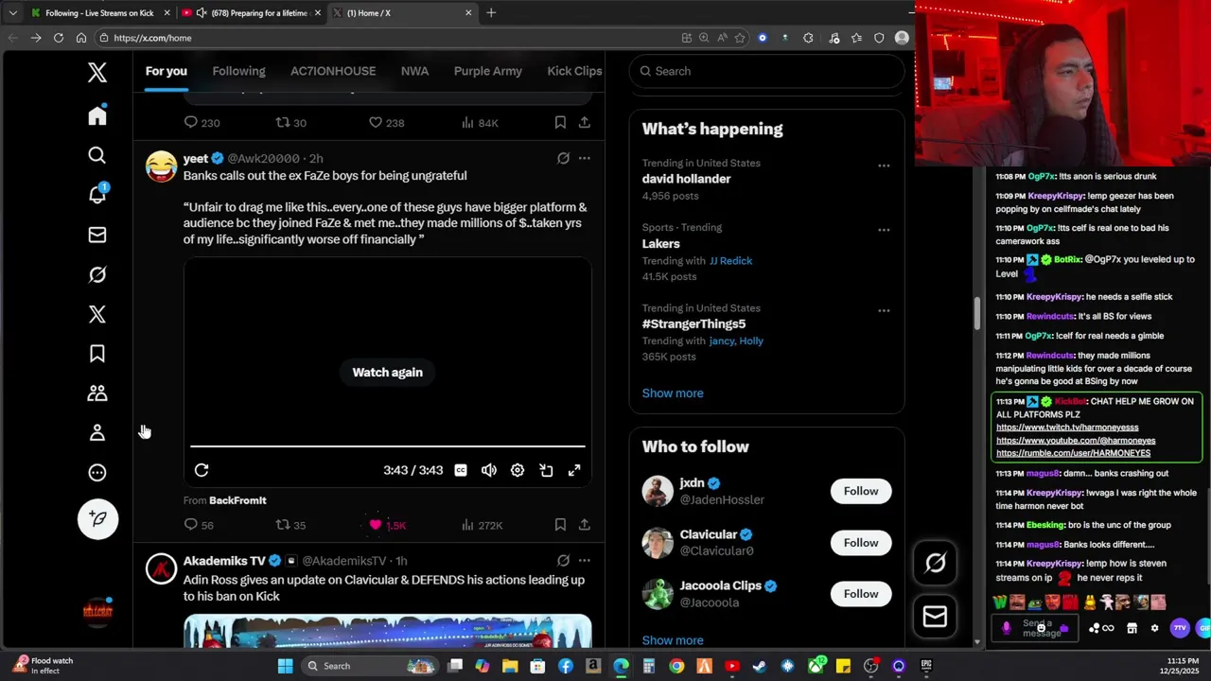Open Grok actions on Akademiks TV post
This screenshot has width=1211, height=681.
pyautogui.click(x=563, y=561)
